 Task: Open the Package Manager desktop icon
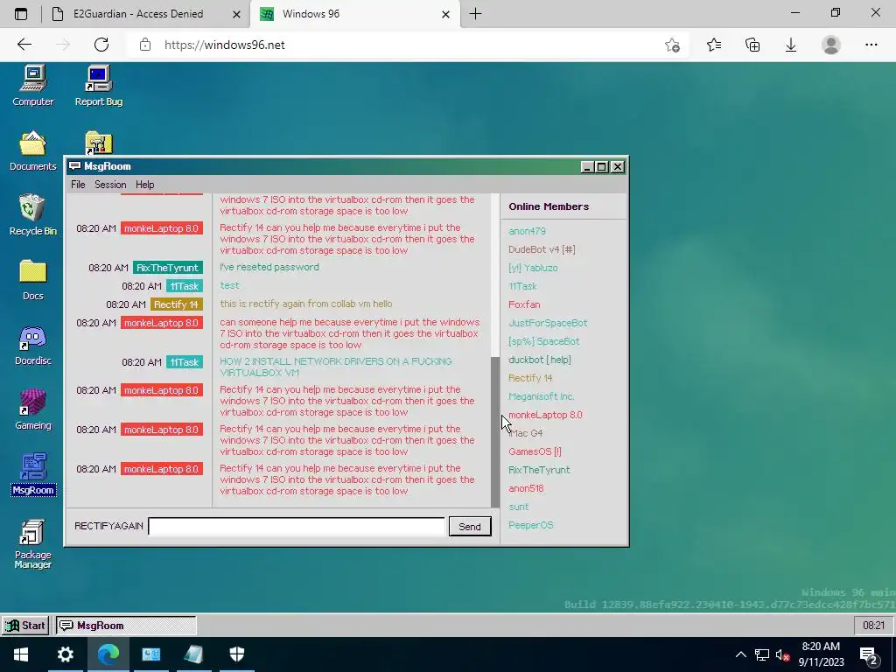tap(32, 544)
